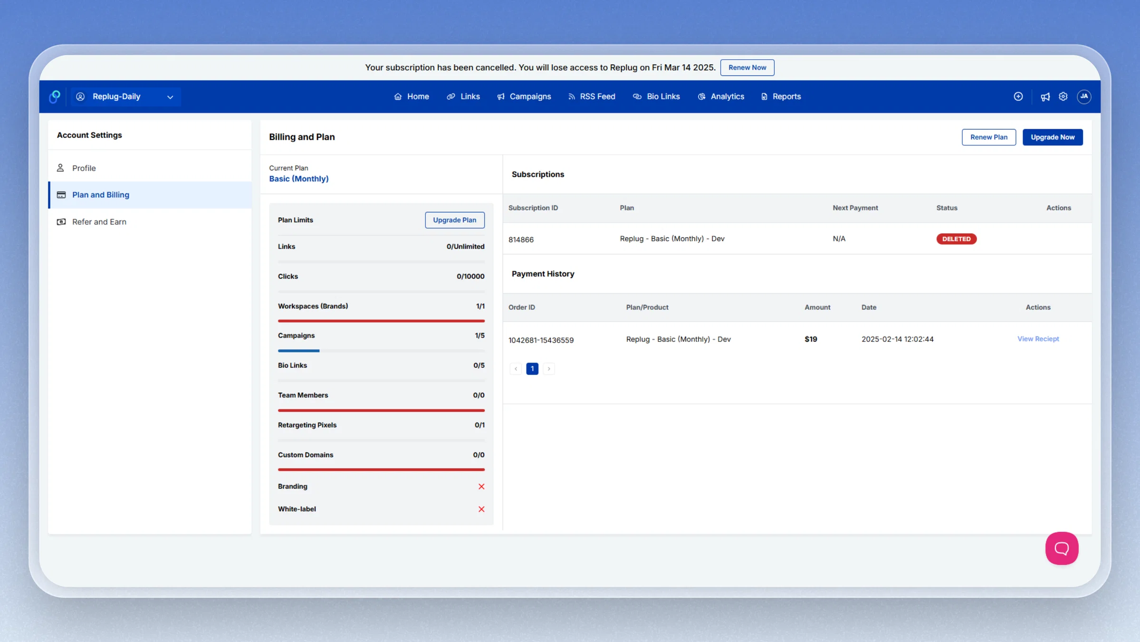Go to next payment history page
The image size is (1140, 642).
tap(549, 369)
